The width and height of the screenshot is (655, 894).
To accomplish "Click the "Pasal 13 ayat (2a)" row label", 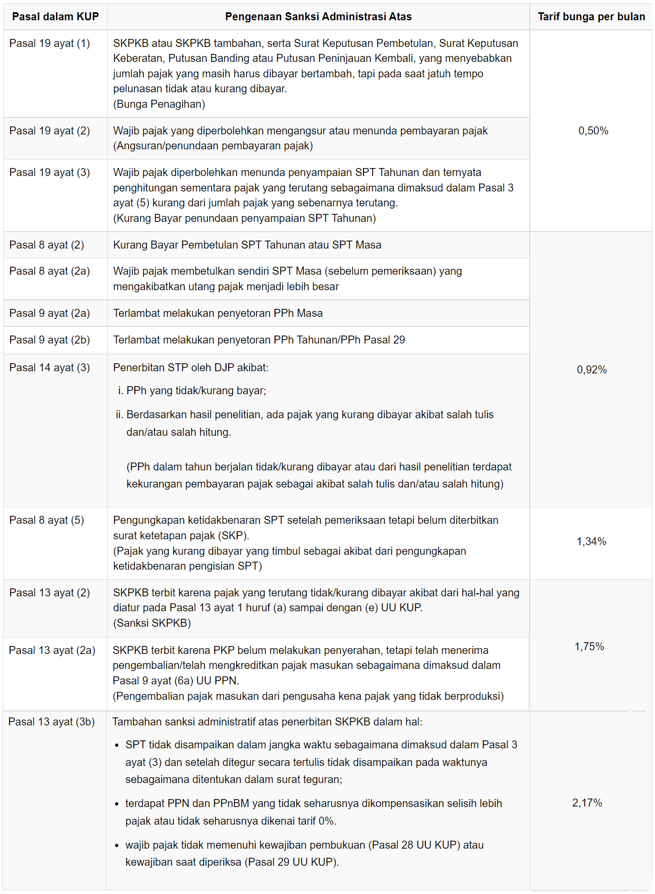I will (x=52, y=651).
